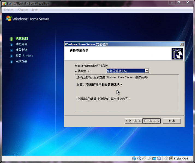Screen dimensions: 195x163
Task: Click the 选择安装类型 heading
Action: pyautogui.click(x=79, y=51)
